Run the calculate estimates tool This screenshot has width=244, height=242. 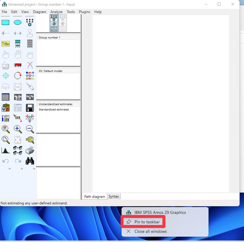[30, 97]
